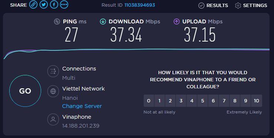Click the Vinaphone user profile icon
The height and width of the screenshot is (138, 274).
coord(53,119)
